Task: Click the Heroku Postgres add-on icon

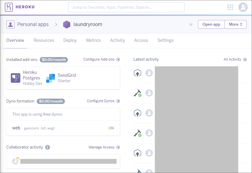Action: (16, 78)
